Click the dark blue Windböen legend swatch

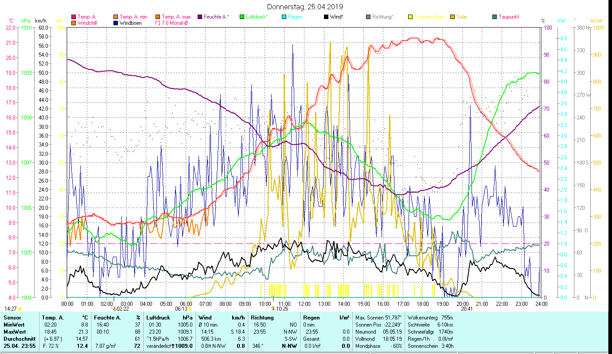116,23
